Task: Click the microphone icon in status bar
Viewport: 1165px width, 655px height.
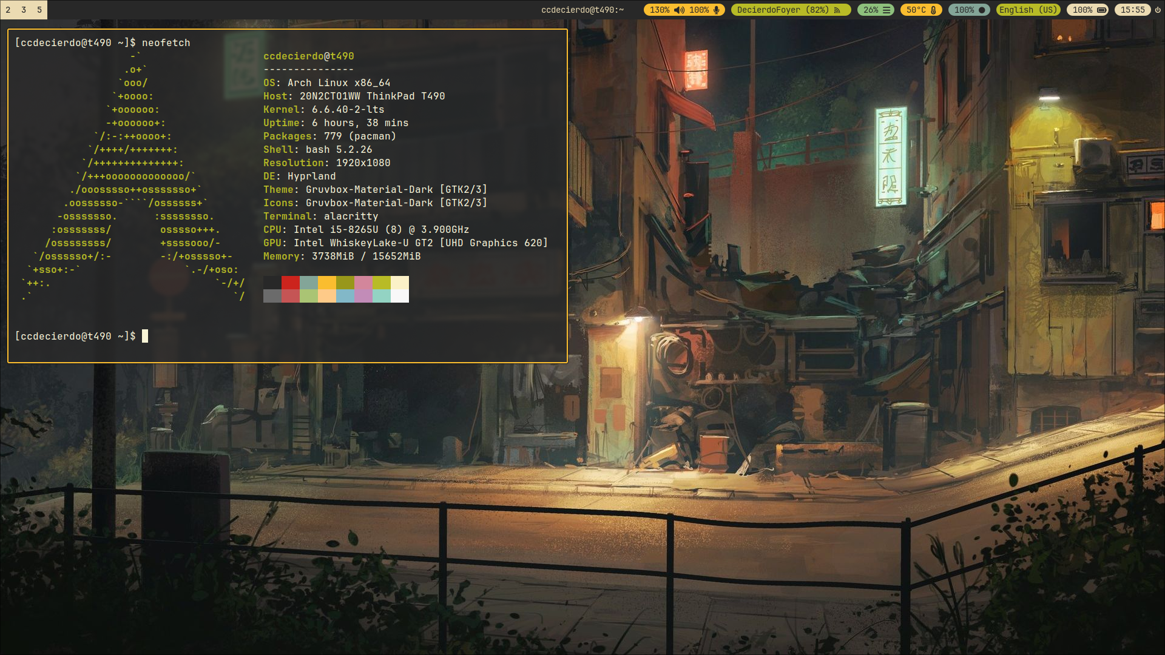Action: pyautogui.click(x=717, y=10)
